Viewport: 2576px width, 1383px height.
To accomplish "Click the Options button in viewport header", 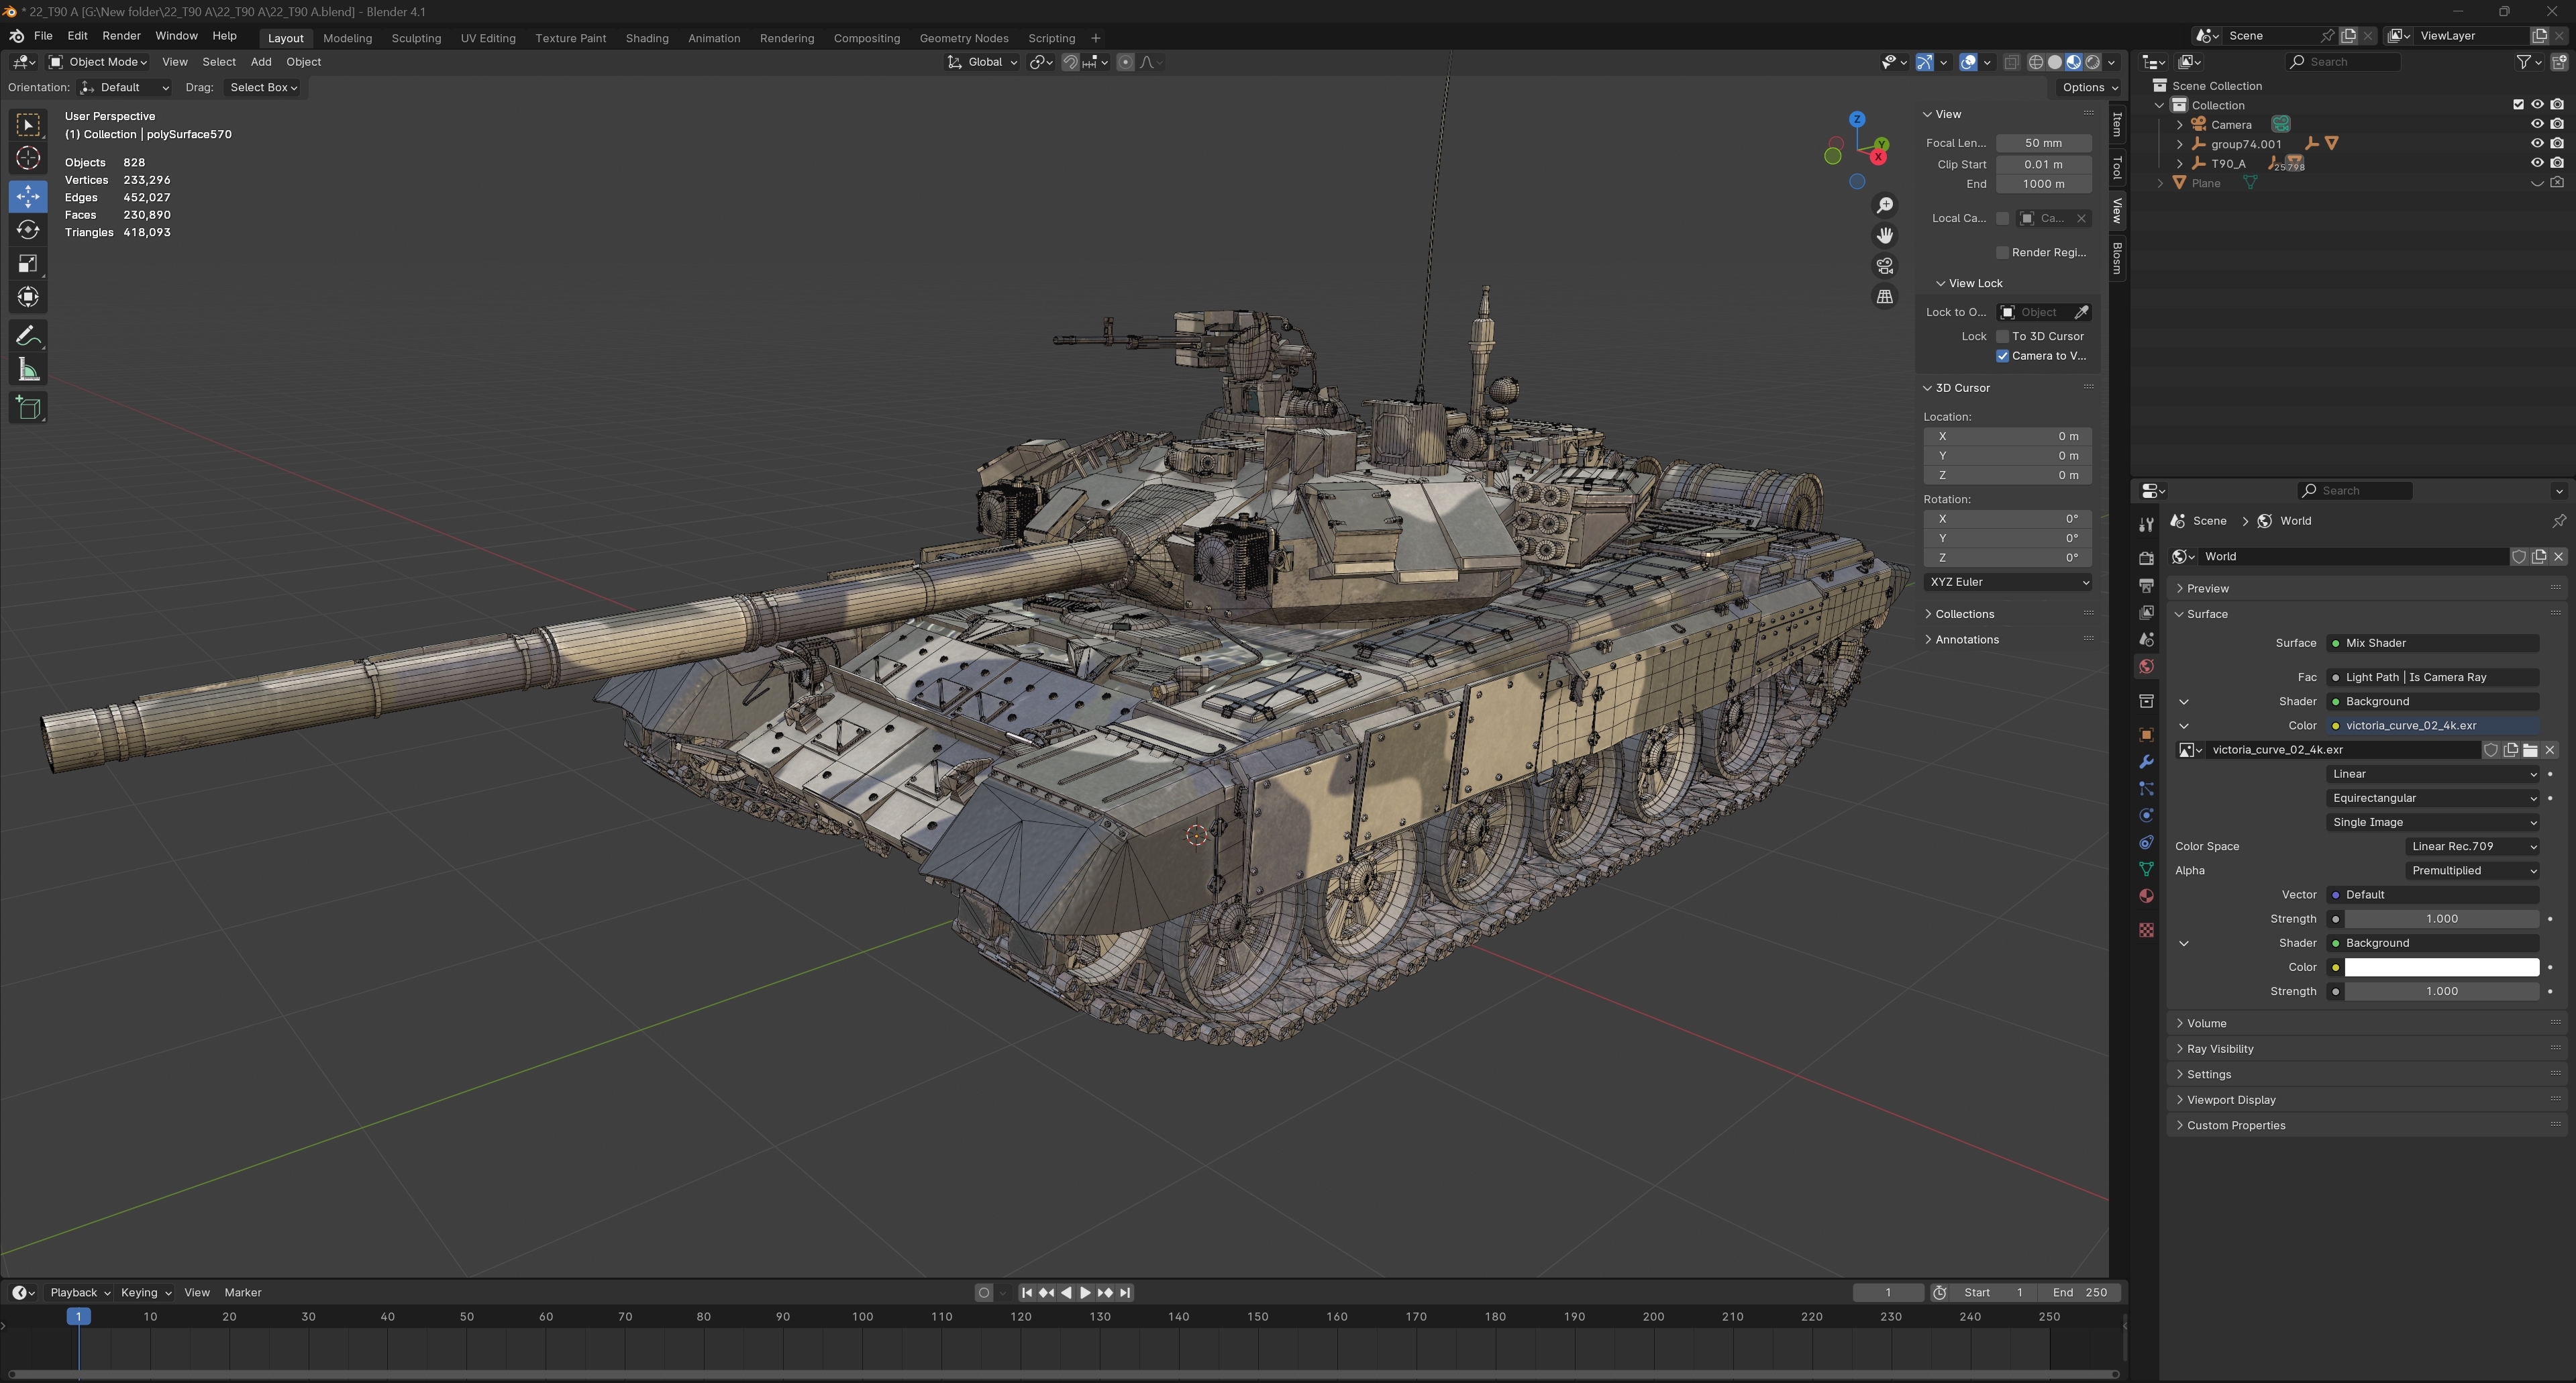I will click(2089, 87).
